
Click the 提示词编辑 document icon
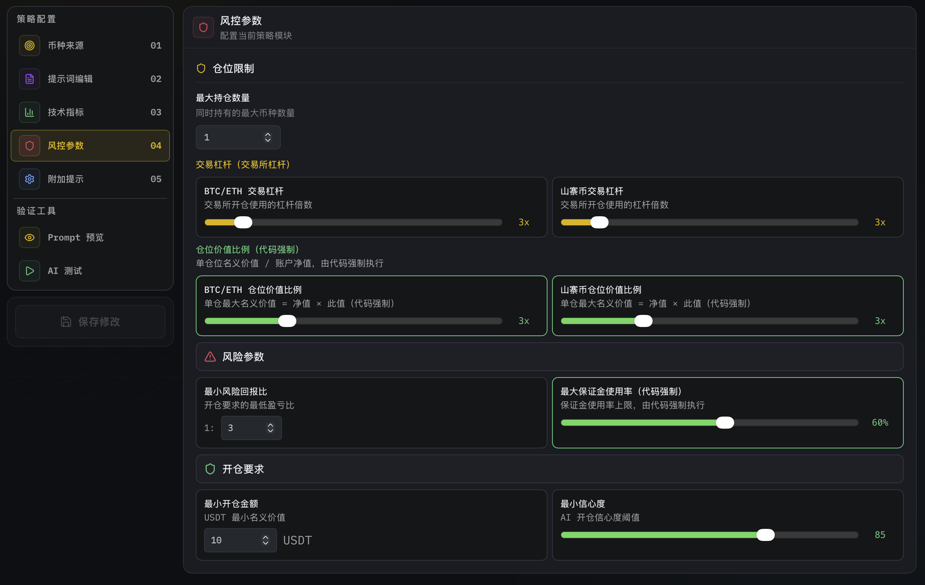(x=30, y=79)
